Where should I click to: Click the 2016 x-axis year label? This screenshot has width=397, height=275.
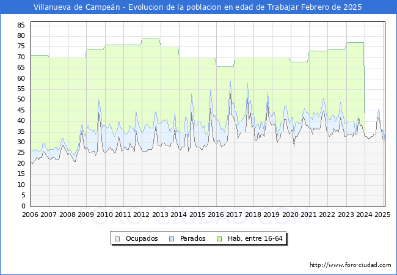click(x=216, y=215)
